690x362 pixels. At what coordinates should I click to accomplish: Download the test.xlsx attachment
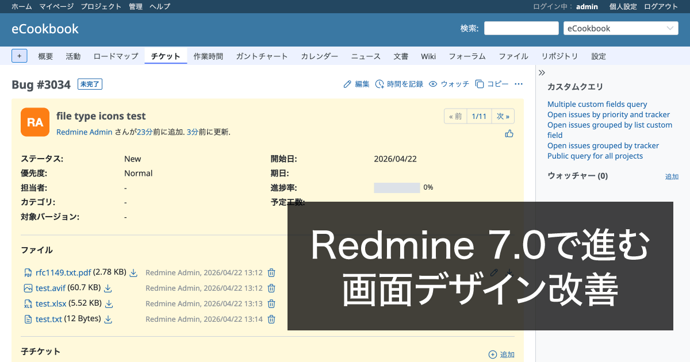click(x=109, y=303)
